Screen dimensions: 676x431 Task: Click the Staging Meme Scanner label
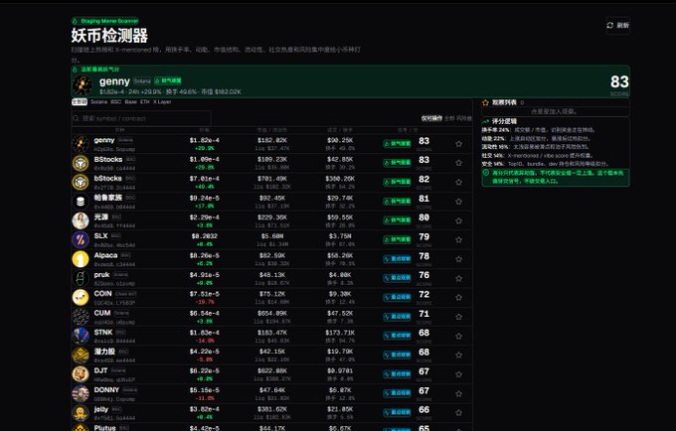pyautogui.click(x=104, y=21)
